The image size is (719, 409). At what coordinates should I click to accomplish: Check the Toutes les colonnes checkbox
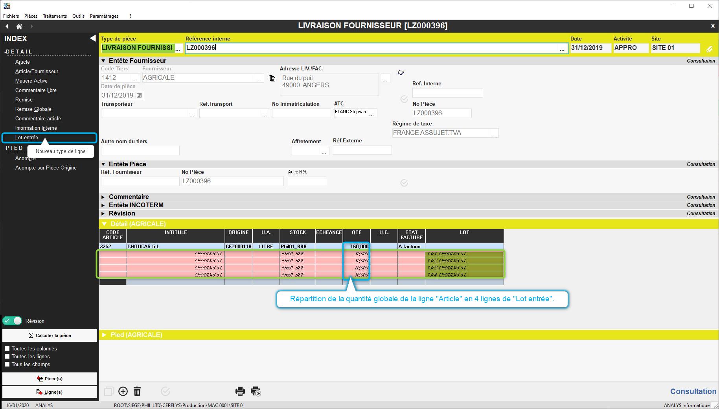(7, 348)
